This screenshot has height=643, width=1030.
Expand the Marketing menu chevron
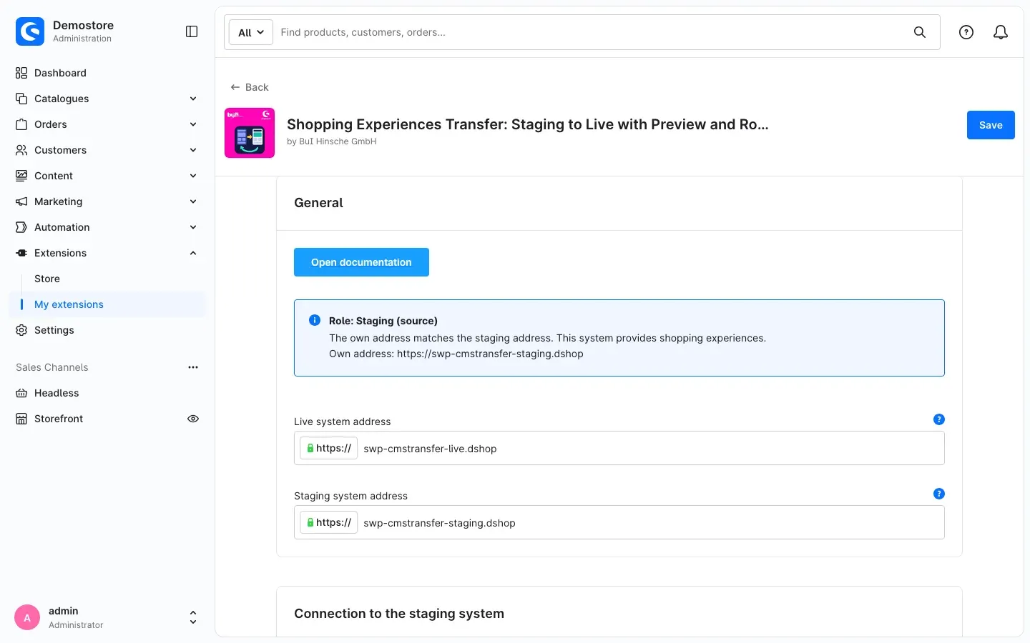coord(193,201)
